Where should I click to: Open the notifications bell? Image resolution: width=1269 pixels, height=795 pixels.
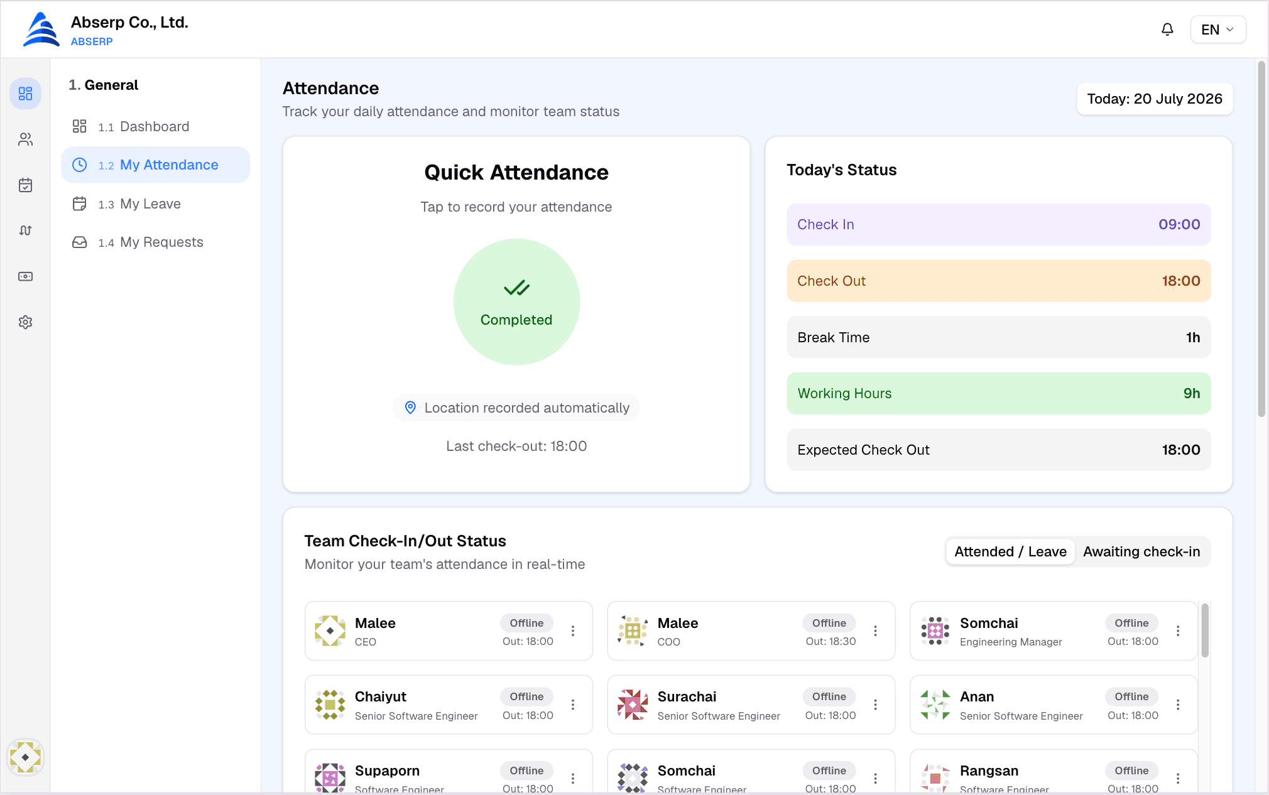pyautogui.click(x=1167, y=30)
